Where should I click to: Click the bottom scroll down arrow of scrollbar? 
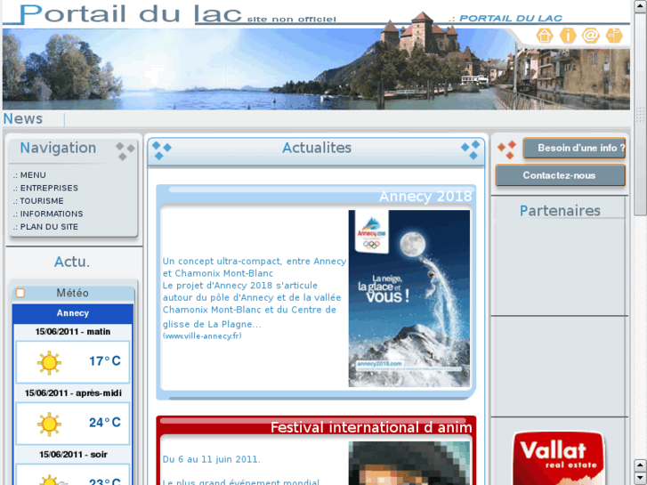(640, 478)
